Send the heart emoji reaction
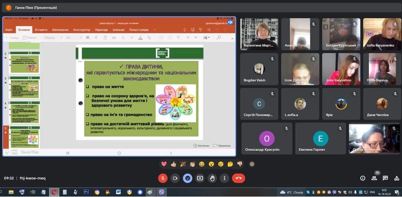This screenshot has height=197, width=402. [x=164, y=164]
